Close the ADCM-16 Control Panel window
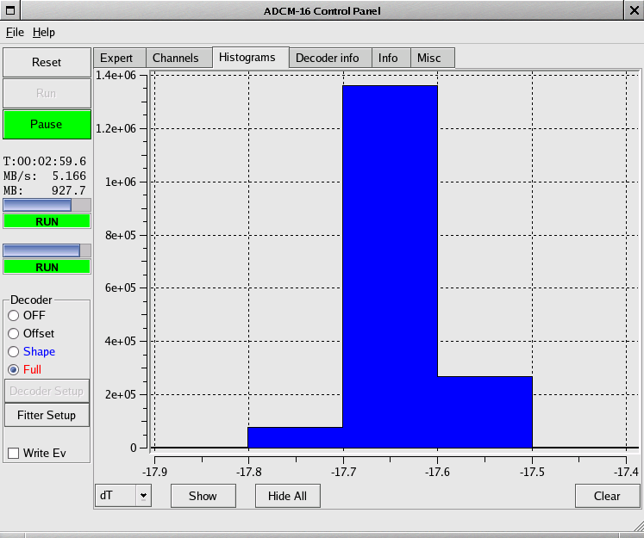This screenshot has height=538, width=644. (635, 9)
